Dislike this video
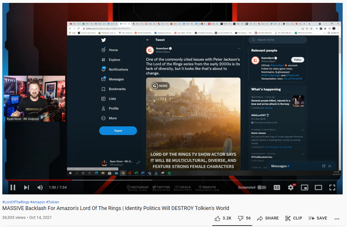347x227 pixels. 244,218
